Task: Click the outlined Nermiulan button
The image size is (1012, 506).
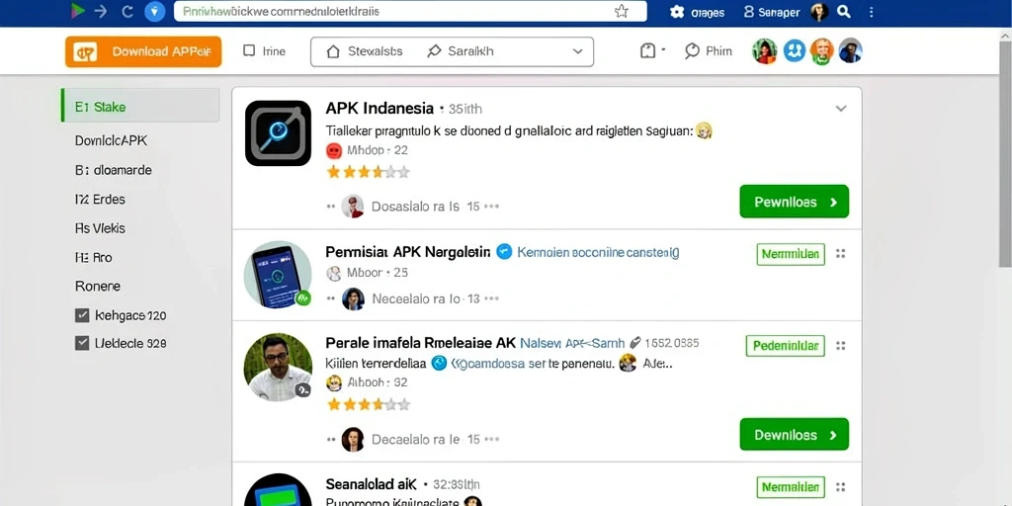Action: 791,254
